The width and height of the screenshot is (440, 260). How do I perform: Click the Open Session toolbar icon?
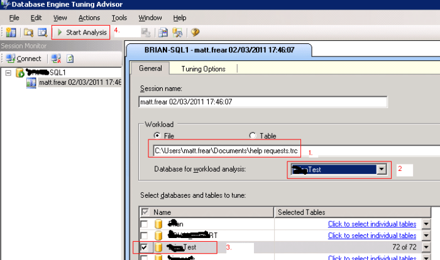coord(43,31)
